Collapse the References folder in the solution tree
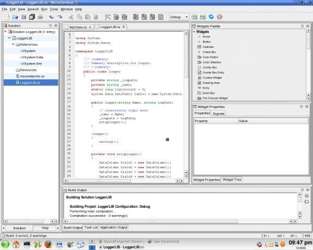This screenshot has width=313, height=250. 14,44
